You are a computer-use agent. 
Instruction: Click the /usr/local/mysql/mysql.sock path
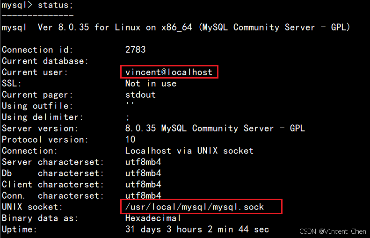tap(195, 207)
